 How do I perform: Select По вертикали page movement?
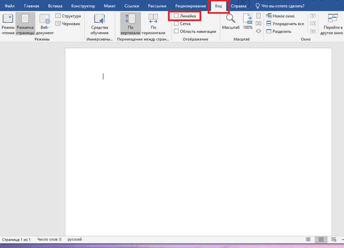(130, 24)
